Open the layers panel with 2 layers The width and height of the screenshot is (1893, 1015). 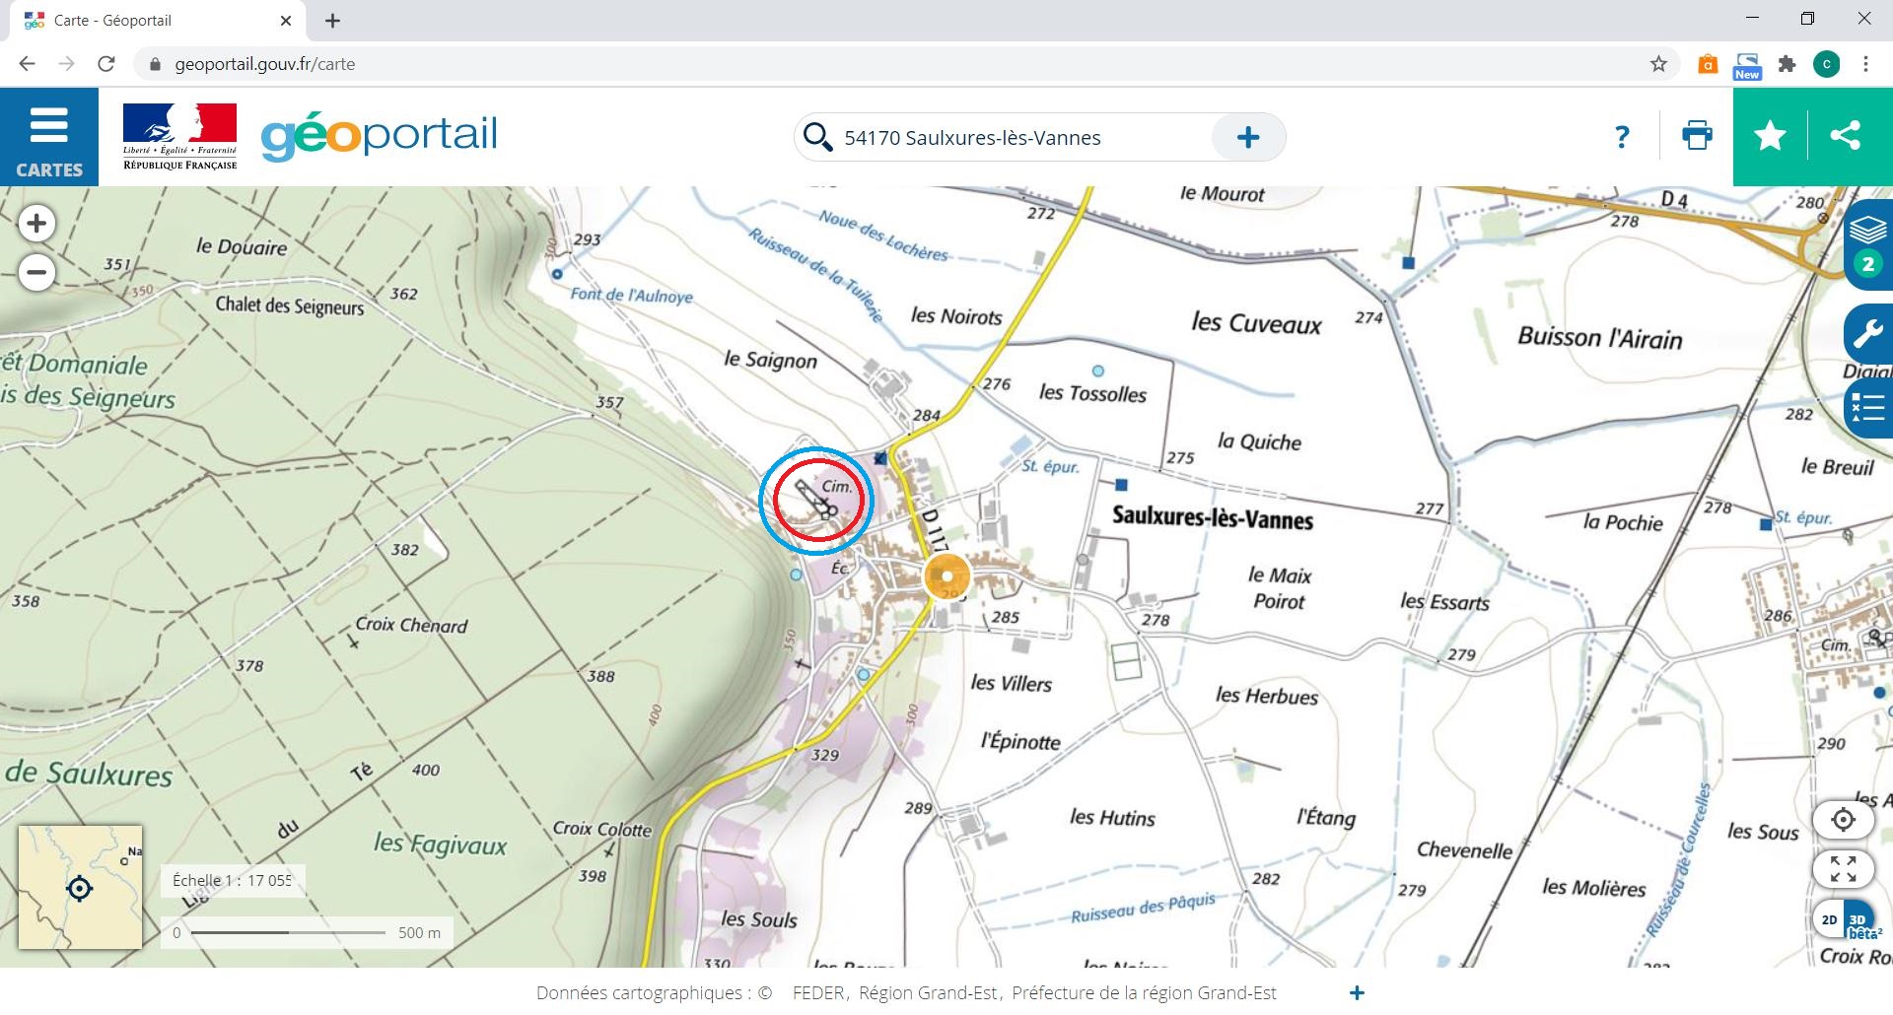tap(1868, 244)
